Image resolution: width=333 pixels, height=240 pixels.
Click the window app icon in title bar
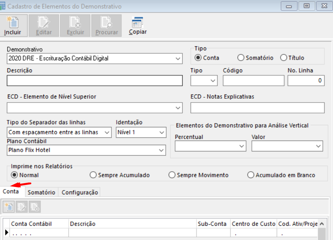click(2, 6)
